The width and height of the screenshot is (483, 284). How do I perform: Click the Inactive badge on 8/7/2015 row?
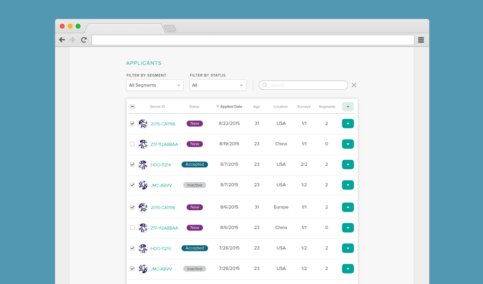195,185
